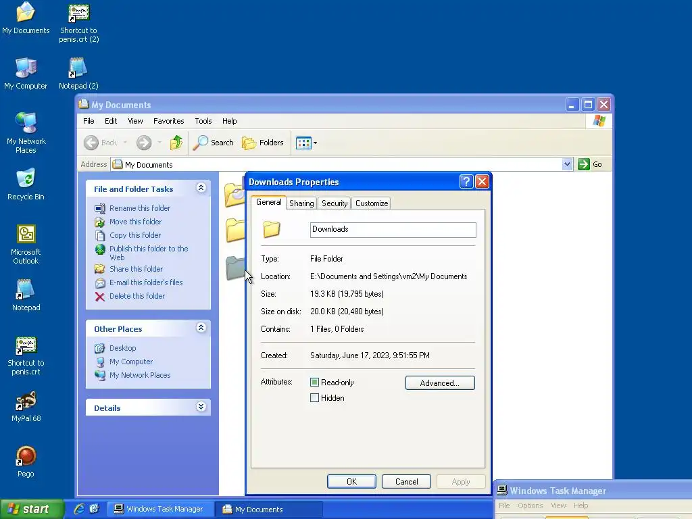Open the File menu in My Documents
Viewport: 692px width, 519px height.
[89, 121]
